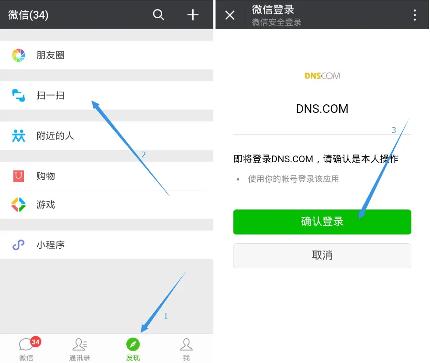Tap the Moments colorful shutter icon
The height and width of the screenshot is (363, 430).
coord(18,55)
